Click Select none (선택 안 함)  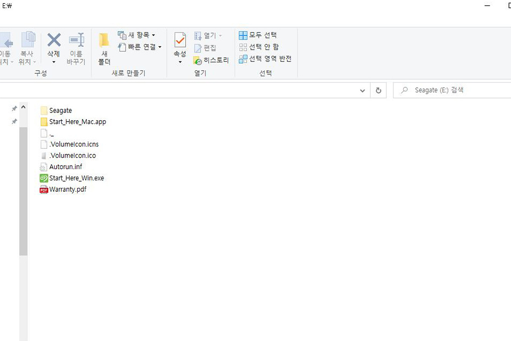pyautogui.click(x=259, y=47)
